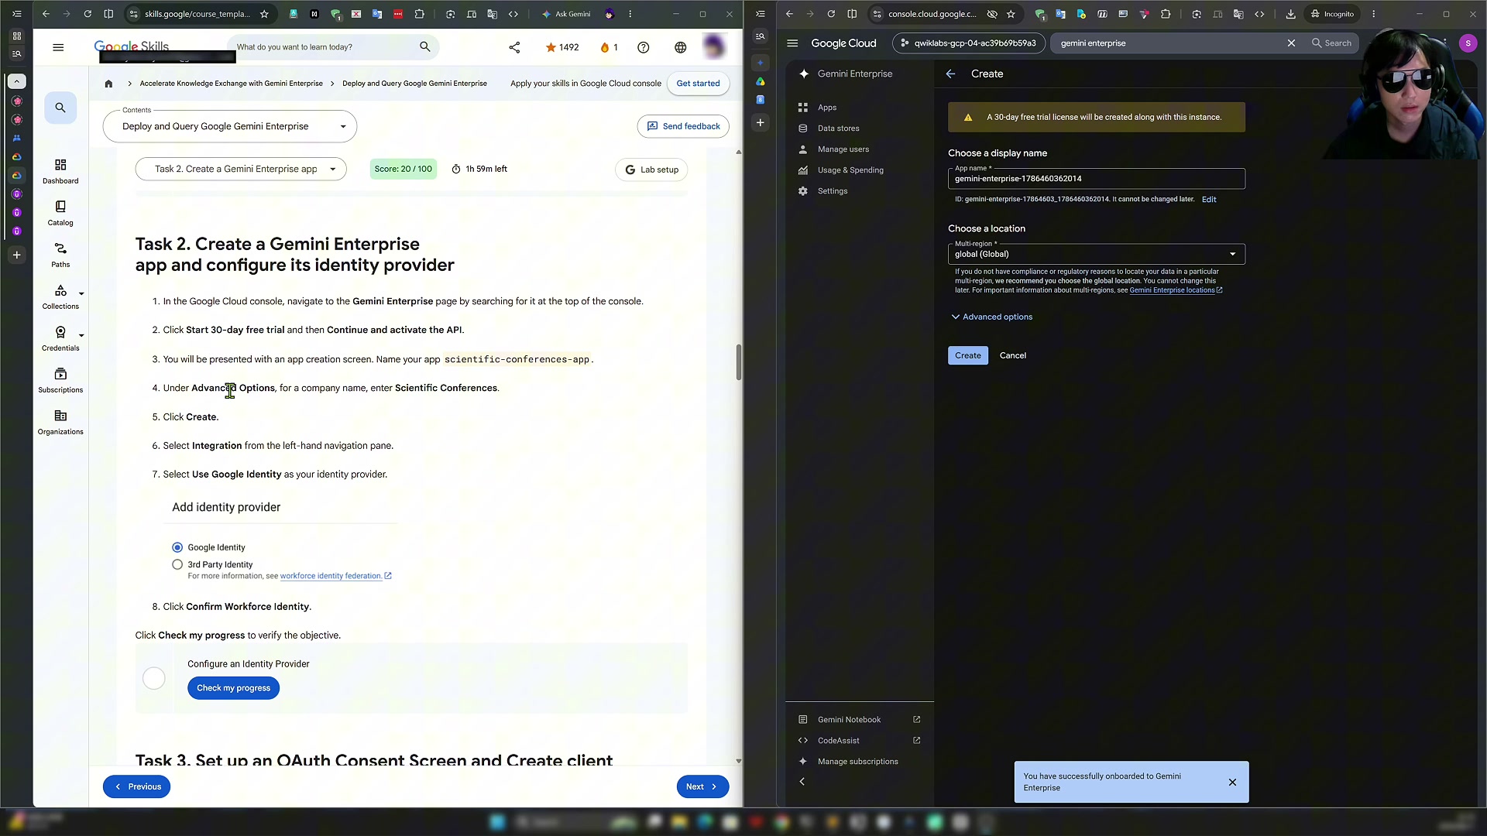Click Ask Gemini in left browser toolbar

click(566, 14)
